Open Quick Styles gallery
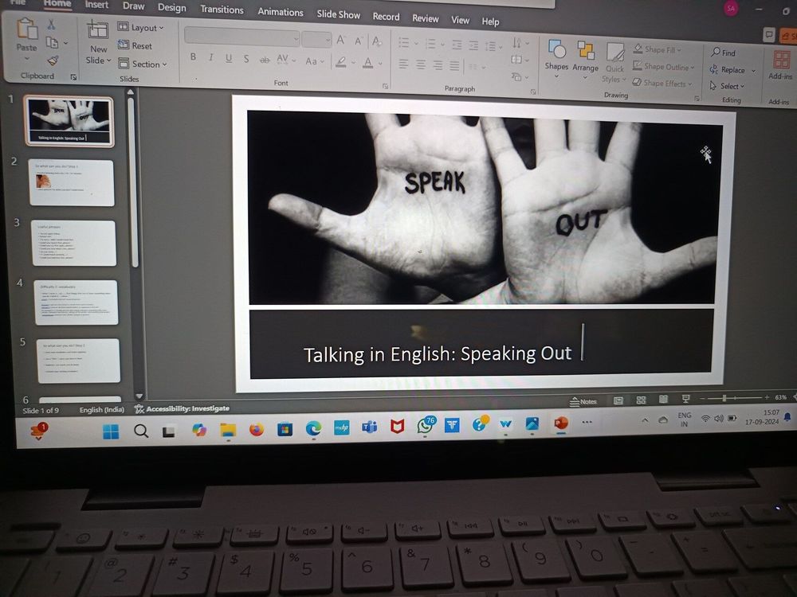This screenshot has width=797, height=597. pos(614,62)
